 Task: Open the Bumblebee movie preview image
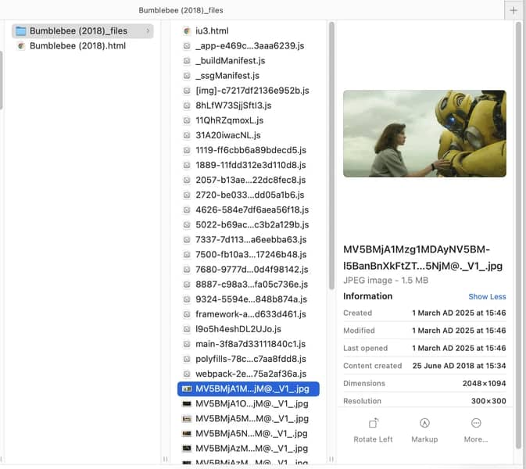[x=424, y=134]
